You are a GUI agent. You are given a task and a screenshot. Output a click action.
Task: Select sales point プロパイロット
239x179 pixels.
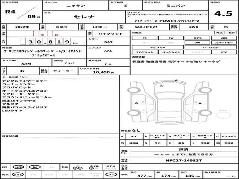point(16,88)
